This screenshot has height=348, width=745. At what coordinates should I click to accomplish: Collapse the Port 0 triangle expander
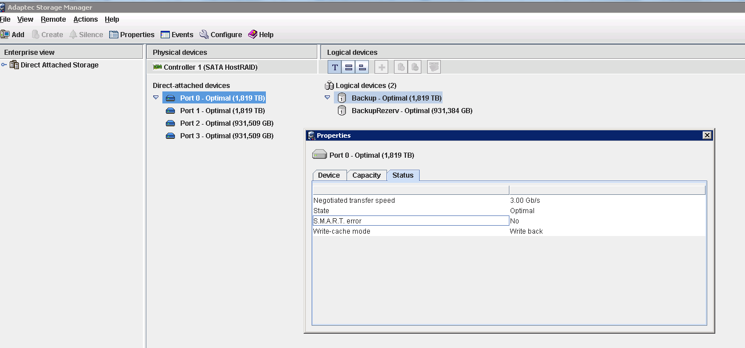click(156, 98)
